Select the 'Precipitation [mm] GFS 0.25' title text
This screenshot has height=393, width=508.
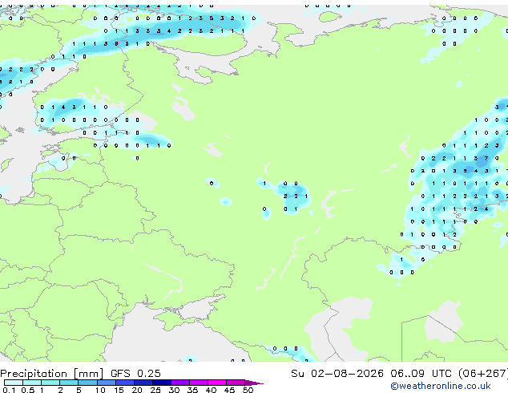80,374
